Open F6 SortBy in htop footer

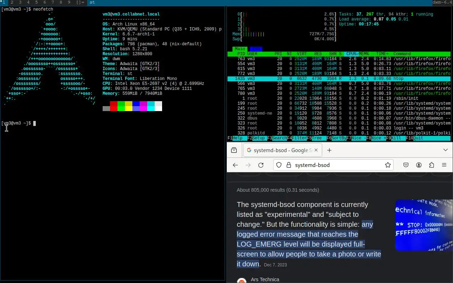337,138
